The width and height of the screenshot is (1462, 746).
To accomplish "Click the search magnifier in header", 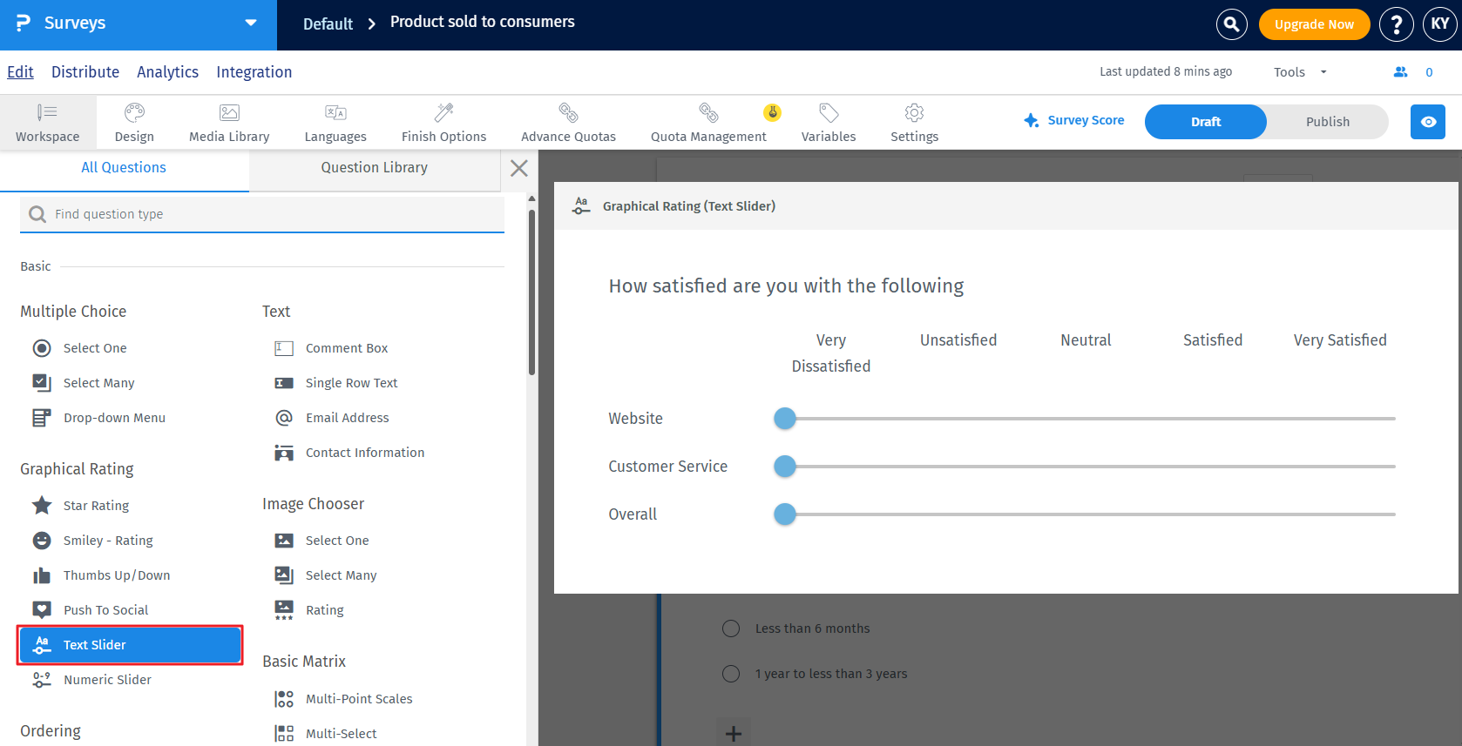I will [x=1231, y=24].
